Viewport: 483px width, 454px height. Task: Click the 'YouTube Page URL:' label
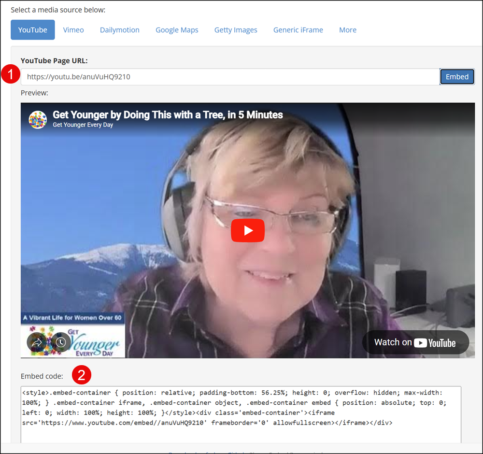tap(54, 61)
